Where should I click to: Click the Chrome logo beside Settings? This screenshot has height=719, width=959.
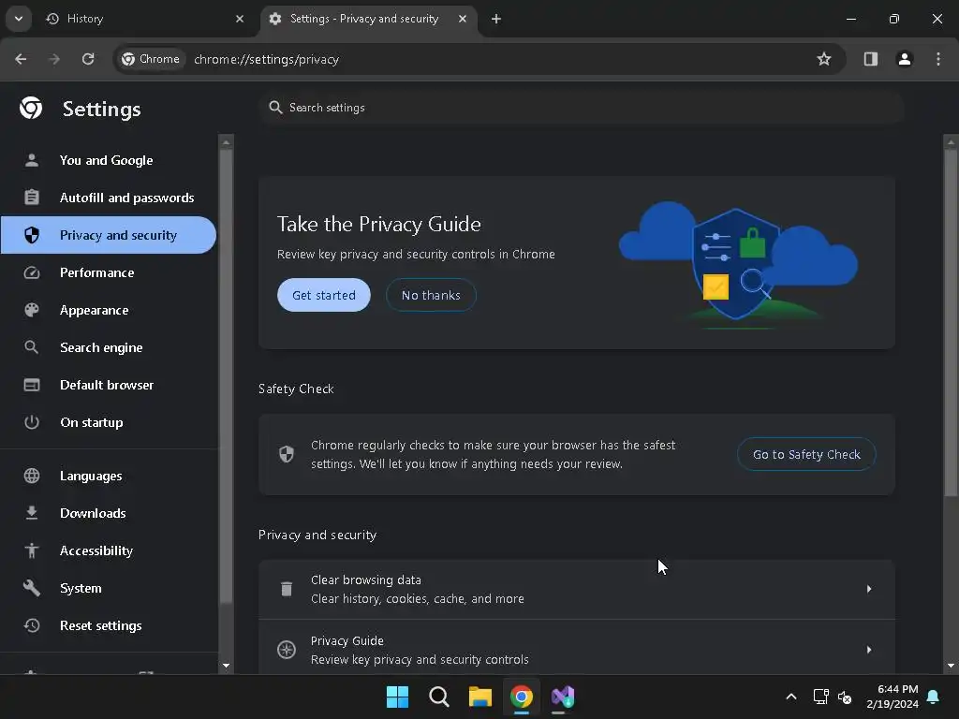pyautogui.click(x=31, y=109)
